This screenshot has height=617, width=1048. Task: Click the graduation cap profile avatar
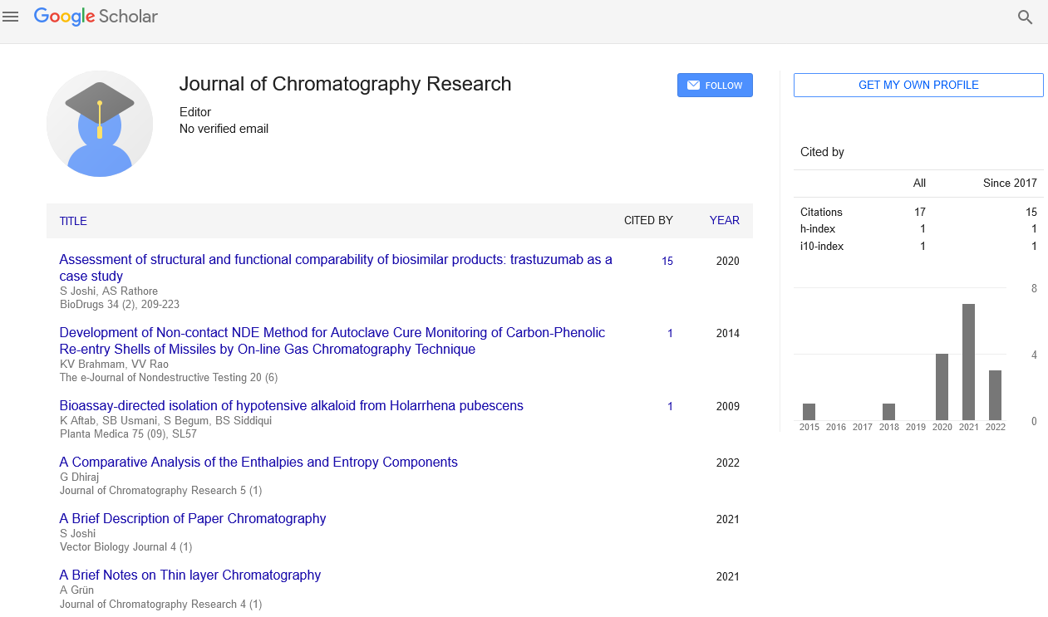pyautogui.click(x=100, y=124)
